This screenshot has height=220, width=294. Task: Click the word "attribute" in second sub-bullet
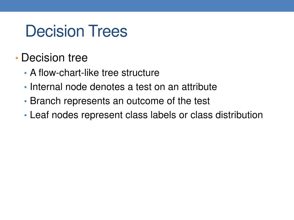click(199, 87)
